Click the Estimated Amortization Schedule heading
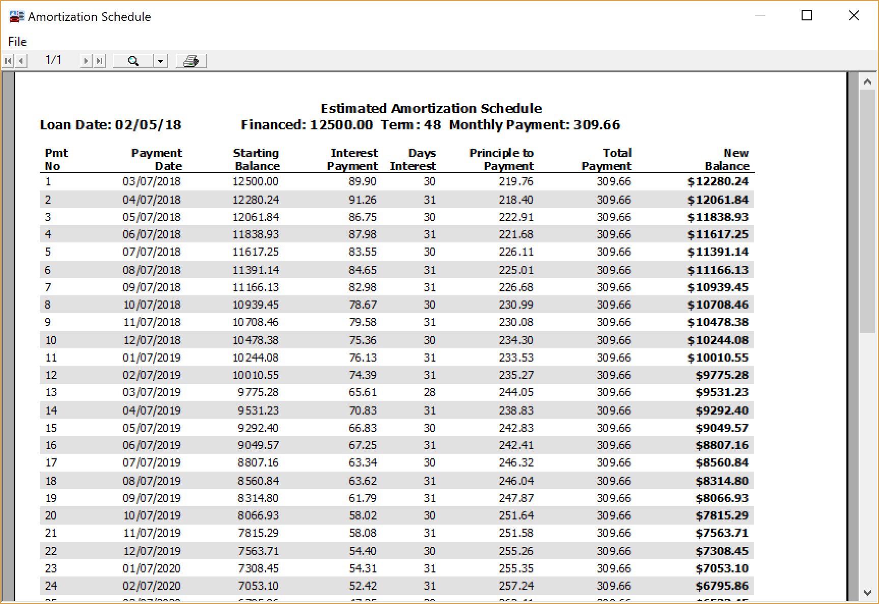 (x=431, y=108)
